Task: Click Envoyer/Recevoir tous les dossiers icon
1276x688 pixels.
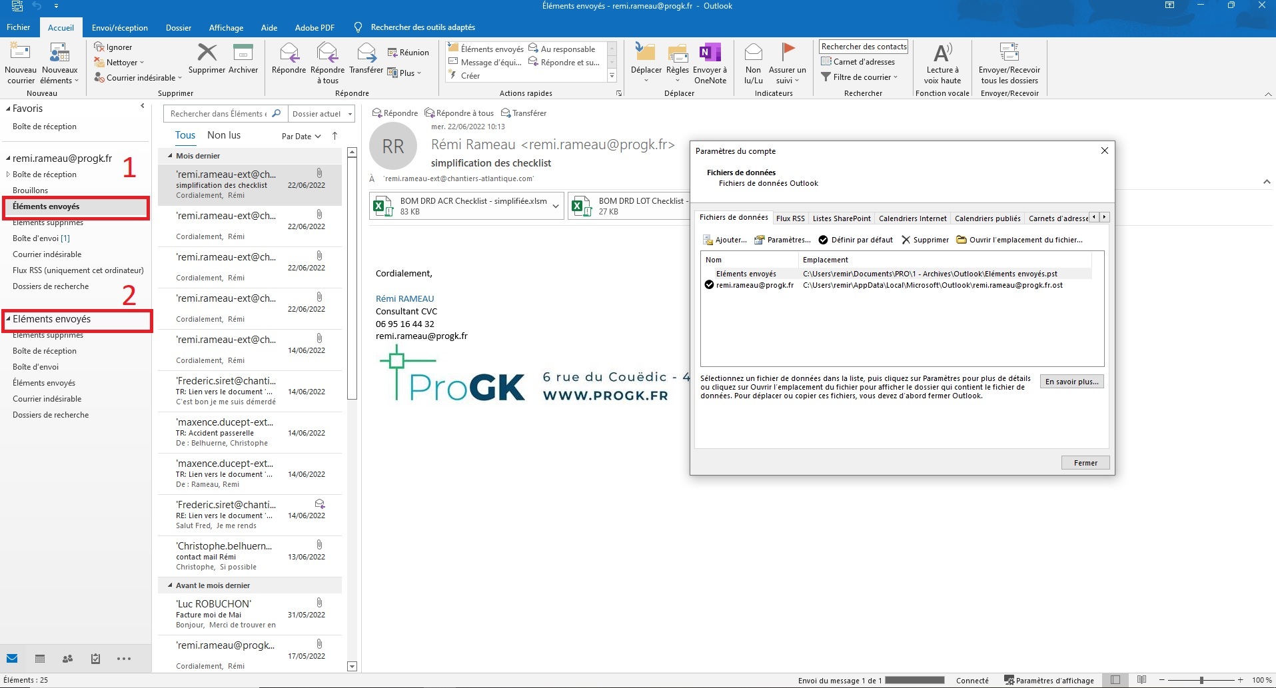Action: tap(1009, 53)
